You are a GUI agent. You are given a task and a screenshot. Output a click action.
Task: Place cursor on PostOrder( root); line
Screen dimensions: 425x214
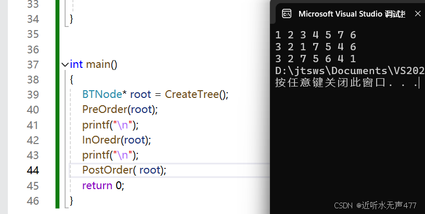point(124,170)
